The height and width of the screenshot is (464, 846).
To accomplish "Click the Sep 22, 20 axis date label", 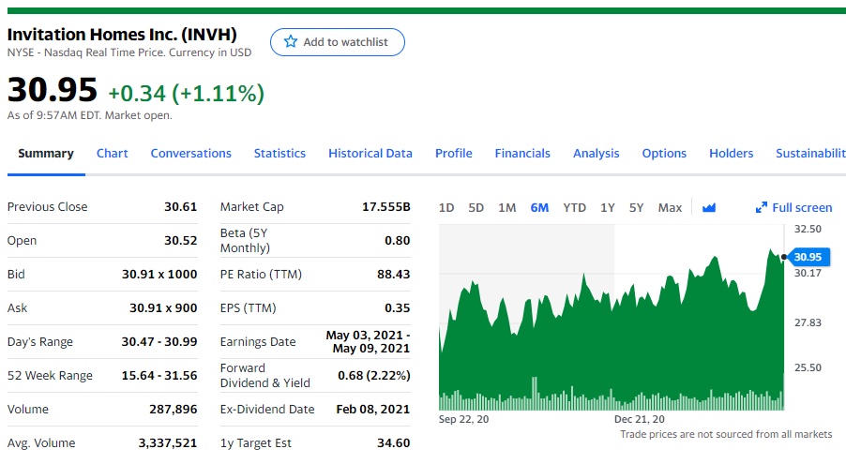I will [463, 419].
